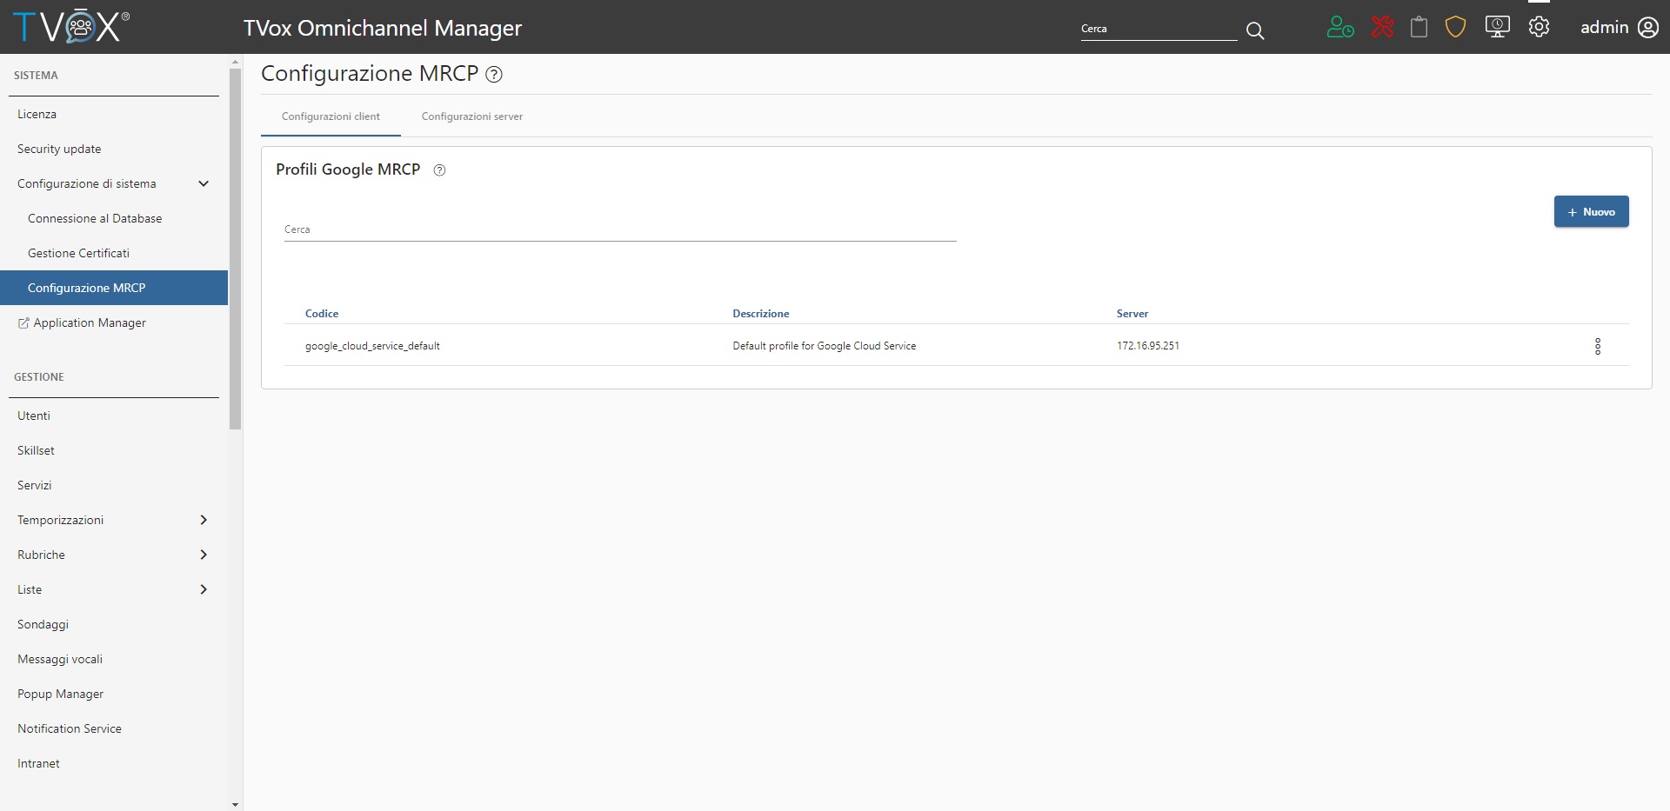Viewport: 1670px width, 811px height.
Task: Expand the Liste submenu arrow
Action: pos(204,589)
